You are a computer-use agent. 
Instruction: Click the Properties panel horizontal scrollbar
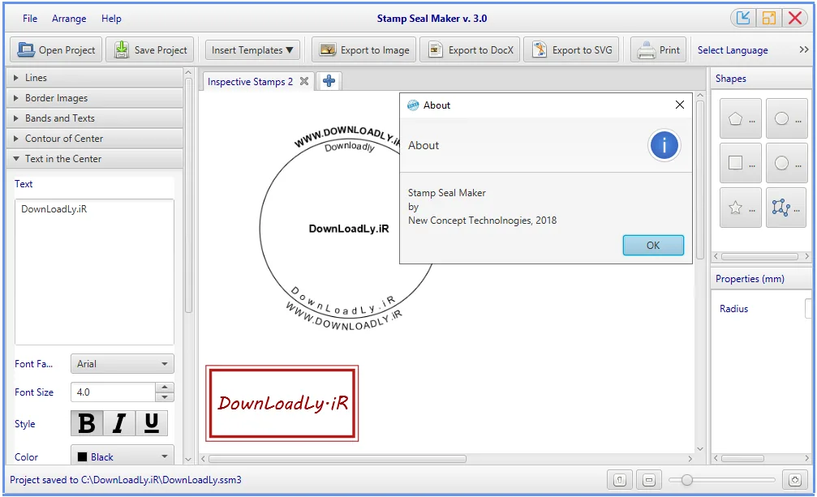pyautogui.click(x=742, y=459)
